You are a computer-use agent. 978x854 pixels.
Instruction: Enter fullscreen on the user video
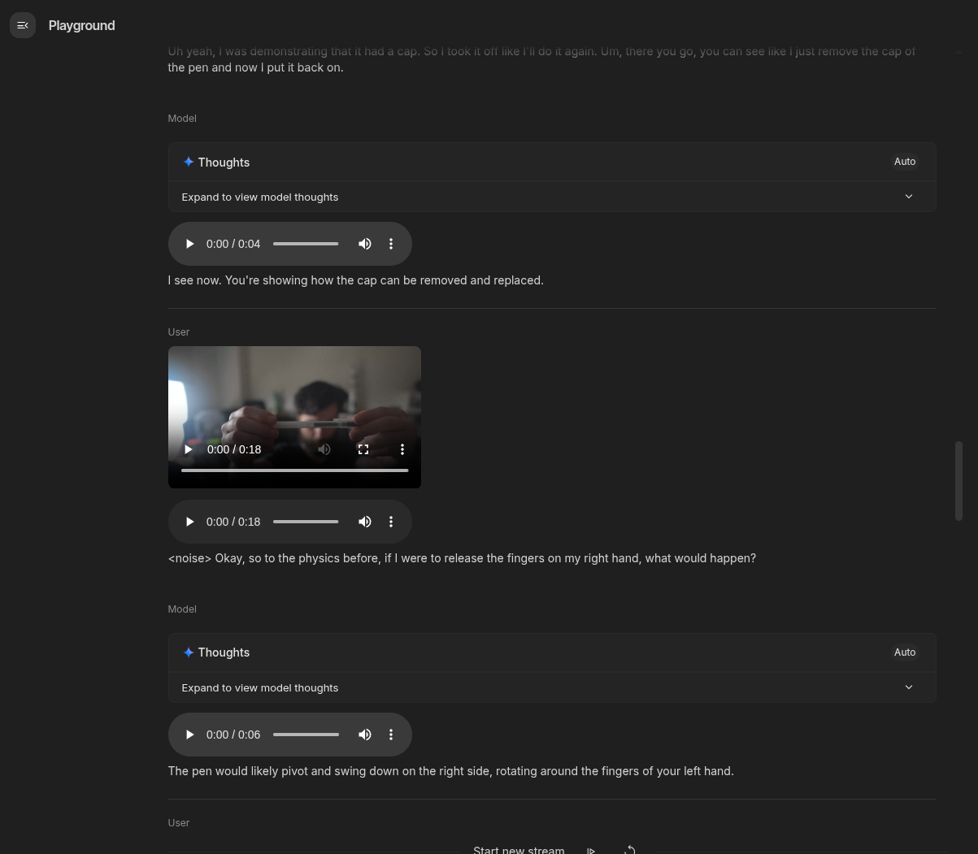tap(363, 449)
